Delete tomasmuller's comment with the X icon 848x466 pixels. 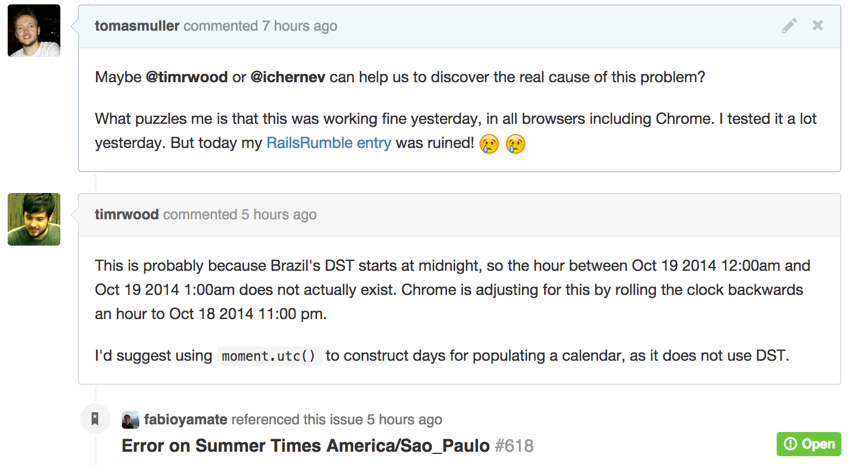click(817, 25)
